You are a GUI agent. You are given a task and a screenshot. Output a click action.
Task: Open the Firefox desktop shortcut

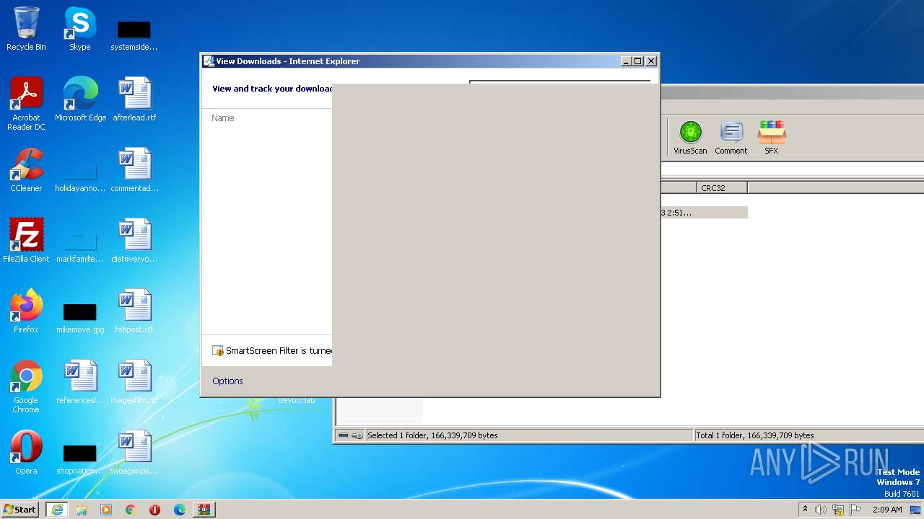pyautogui.click(x=26, y=311)
